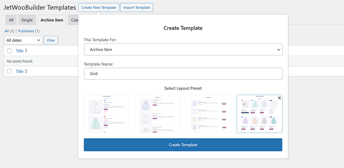Deselect the grid preset with its X icon

(x=279, y=98)
